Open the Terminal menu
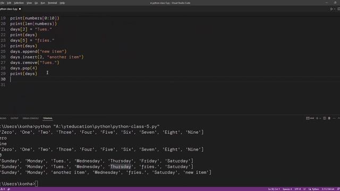This screenshot has width=340, height=191. (52, 3)
